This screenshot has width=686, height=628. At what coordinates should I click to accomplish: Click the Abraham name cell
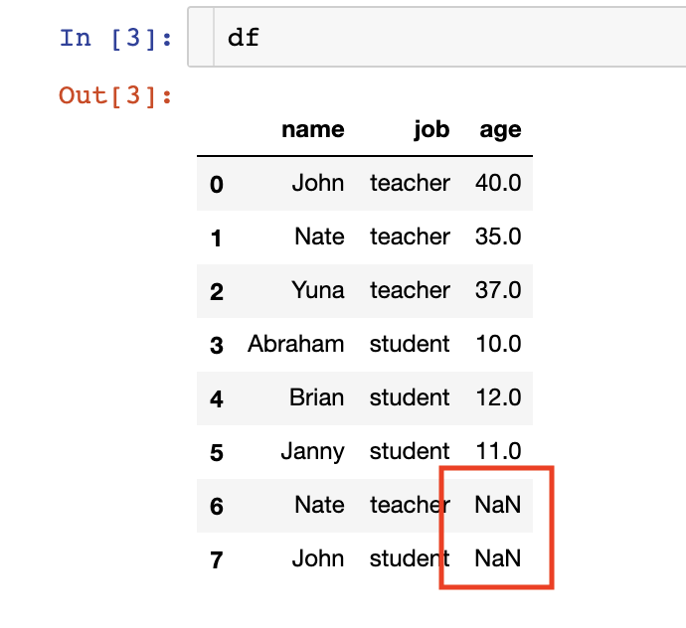click(x=296, y=344)
